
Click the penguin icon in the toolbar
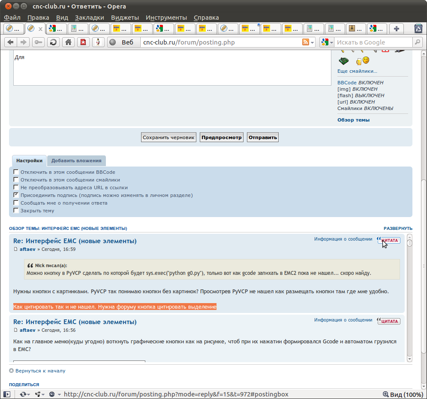click(98, 42)
